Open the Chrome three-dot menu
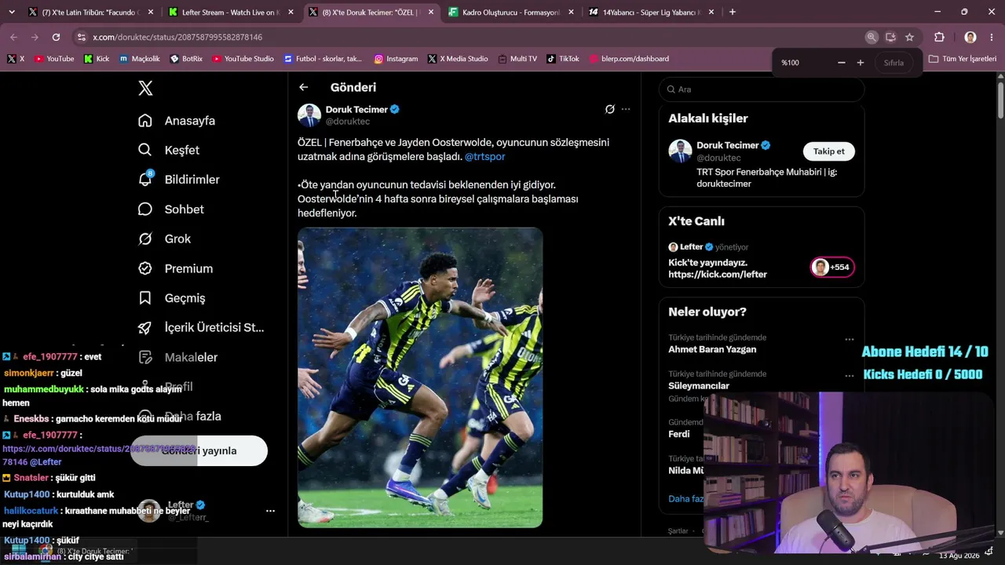This screenshot has width=1005, height=565. coord(992,37)
